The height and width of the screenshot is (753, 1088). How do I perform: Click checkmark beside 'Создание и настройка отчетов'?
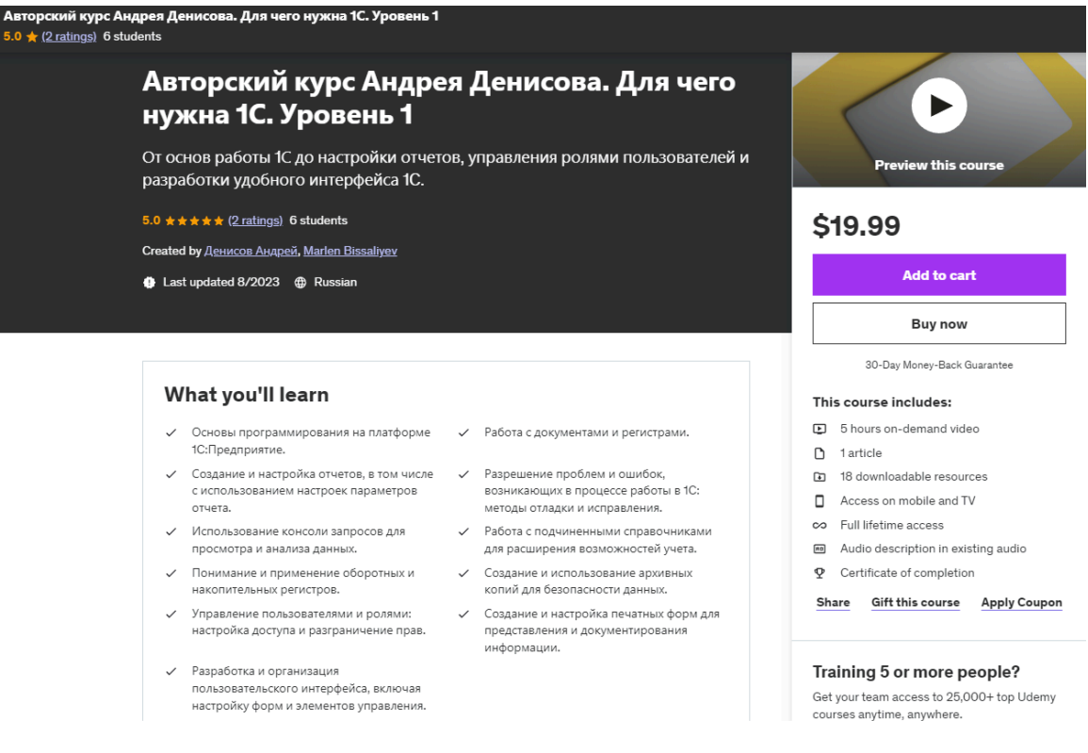[171, 474]
